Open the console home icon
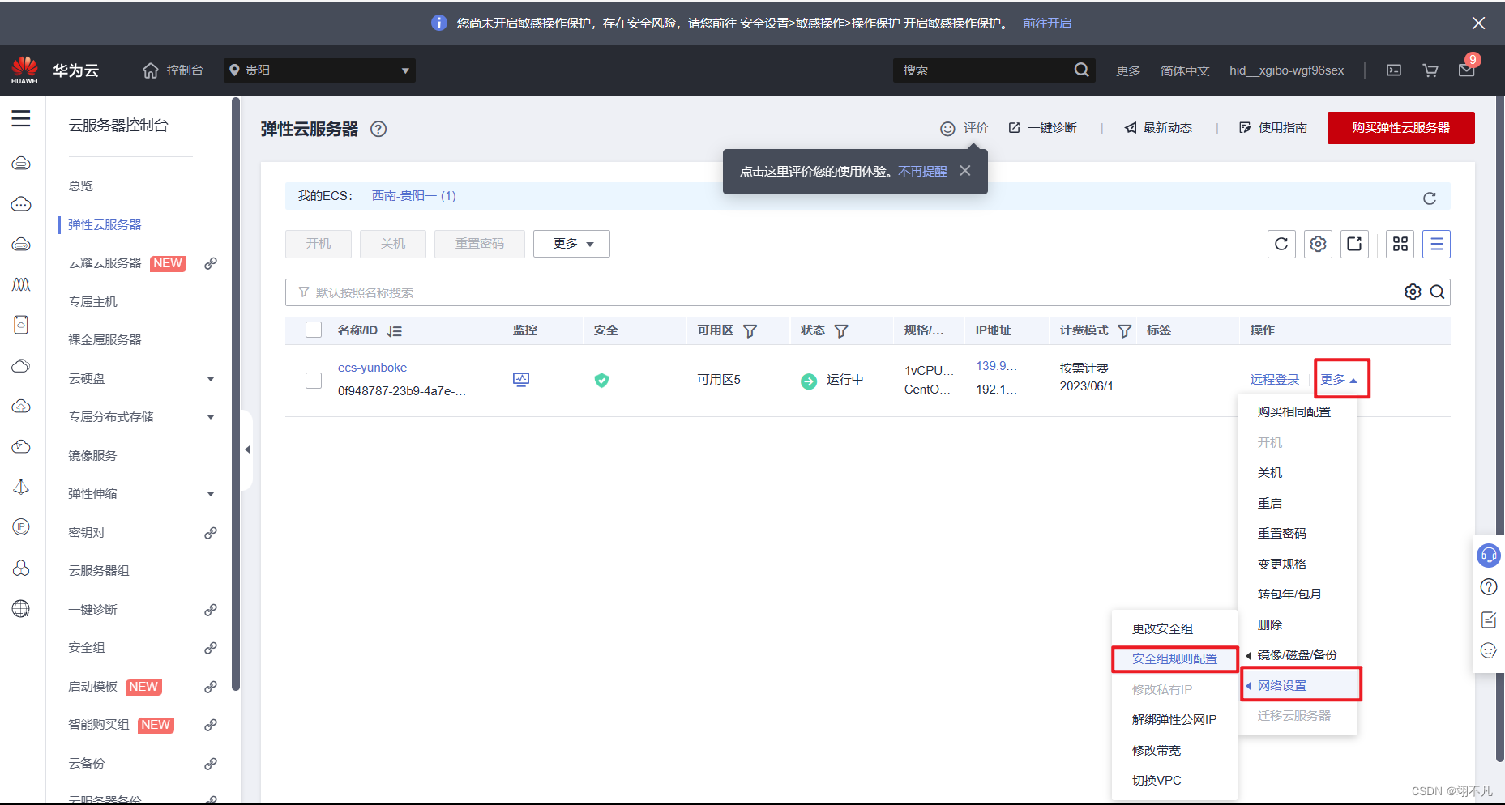The width and height of the screenshot is (1505, 805). [x=150, y=70]
